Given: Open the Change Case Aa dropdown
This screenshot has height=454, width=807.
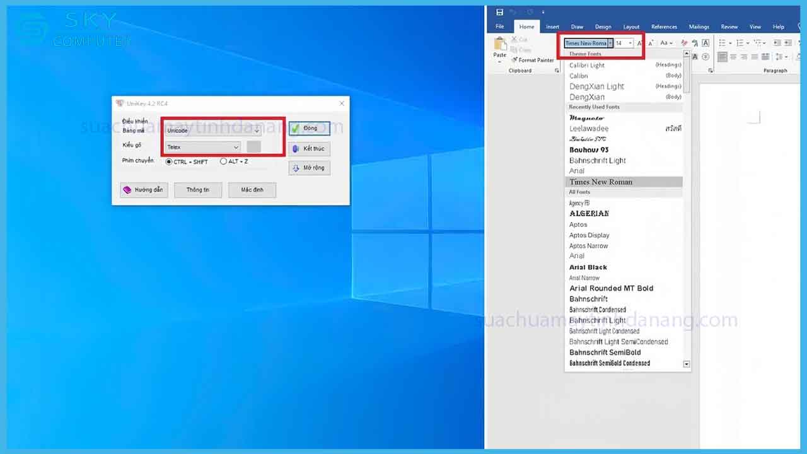Looking at the screenshot, I should coord(666,43).
